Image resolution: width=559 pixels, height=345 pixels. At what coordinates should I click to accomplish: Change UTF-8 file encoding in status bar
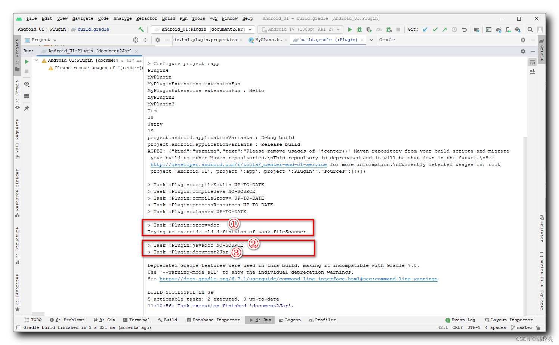point(474,327)
